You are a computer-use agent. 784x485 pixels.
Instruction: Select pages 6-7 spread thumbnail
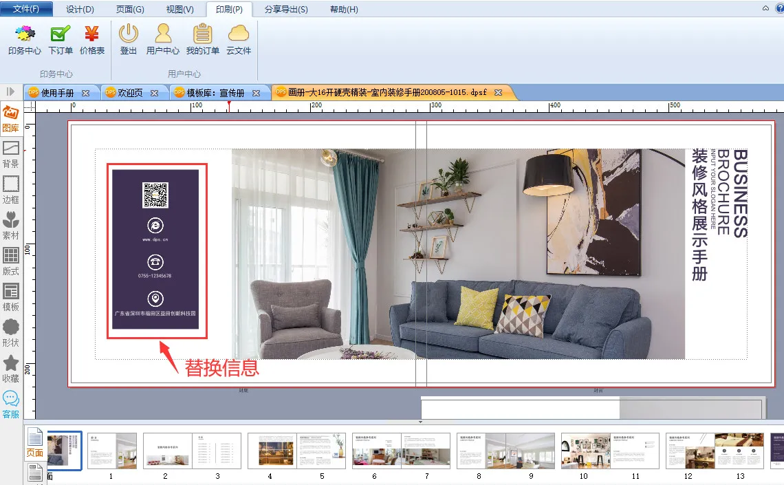(401, 451)
